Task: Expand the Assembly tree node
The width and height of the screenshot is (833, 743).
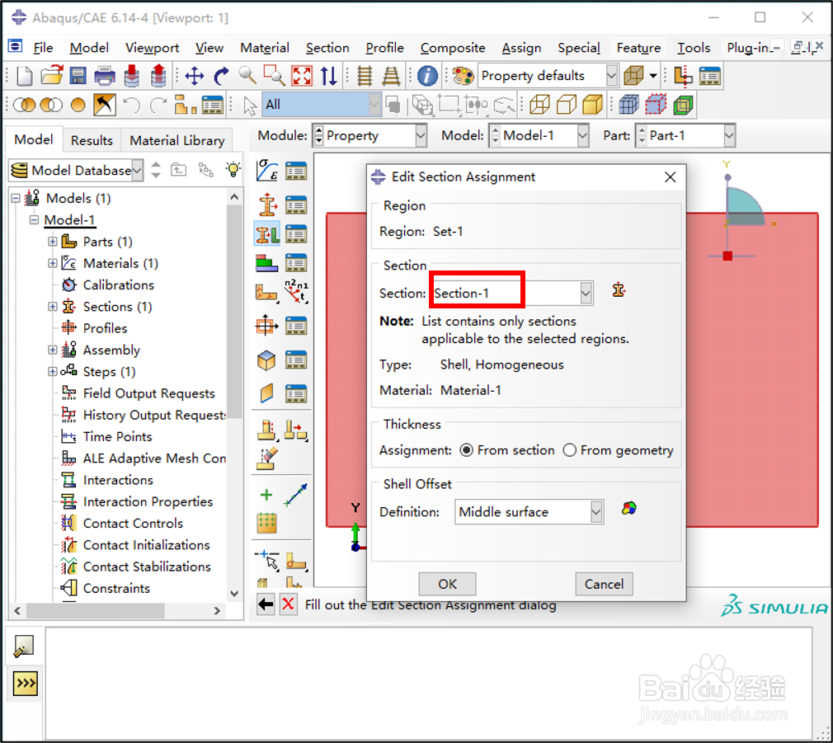Action: [52, 350]
